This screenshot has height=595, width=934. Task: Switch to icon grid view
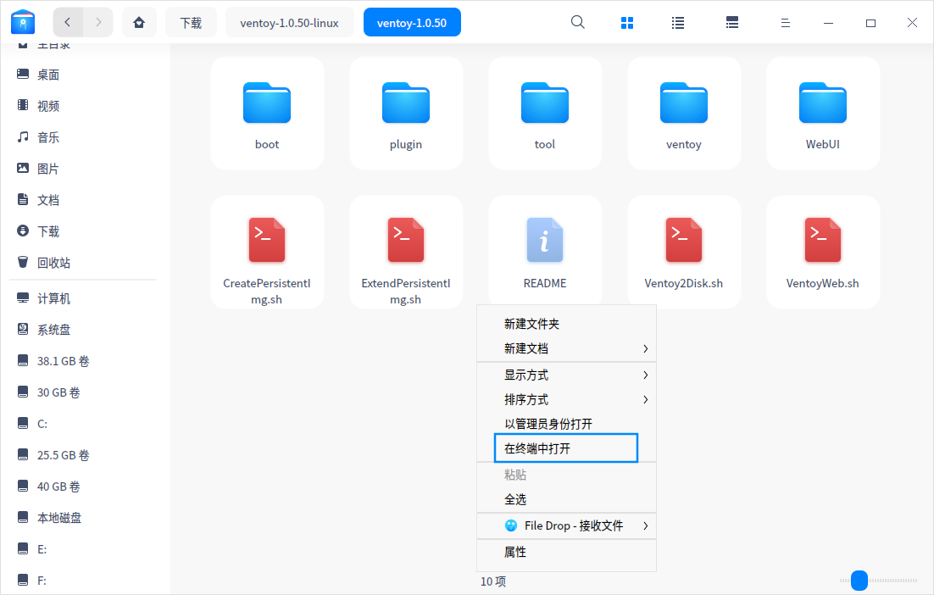pyautogui.click(x=626, y=23)
